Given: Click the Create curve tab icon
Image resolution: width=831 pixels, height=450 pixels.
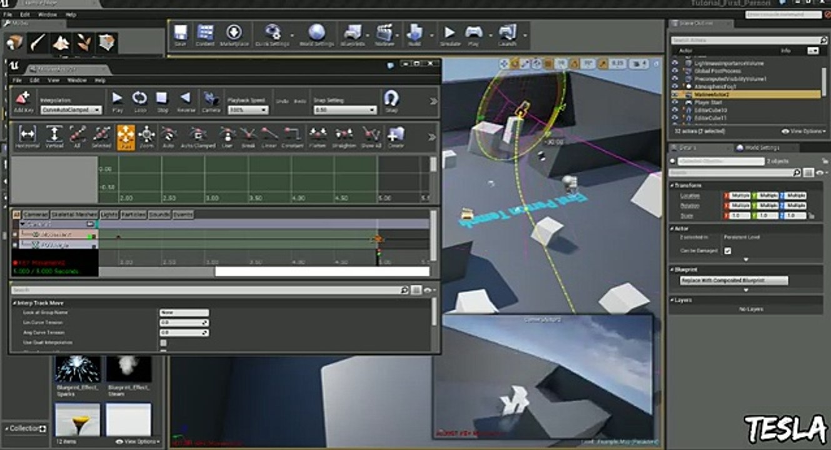Looking at the screenshot, I should (396, 137).
